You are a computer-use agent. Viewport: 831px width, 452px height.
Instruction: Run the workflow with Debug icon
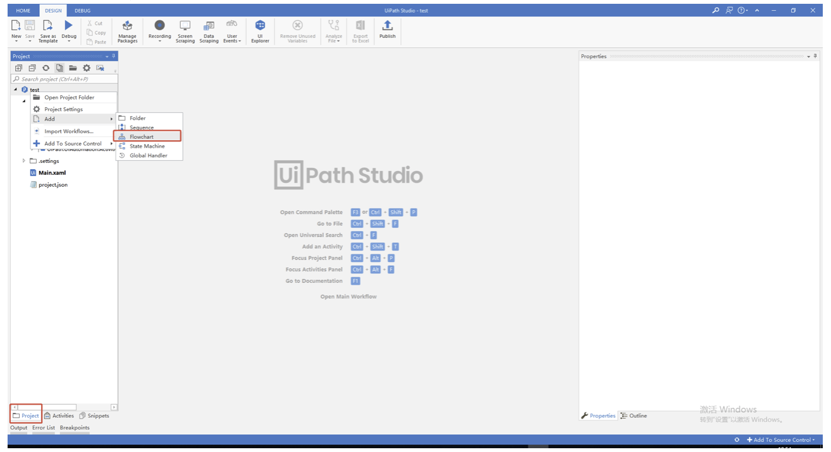click(x=69, y=25)
